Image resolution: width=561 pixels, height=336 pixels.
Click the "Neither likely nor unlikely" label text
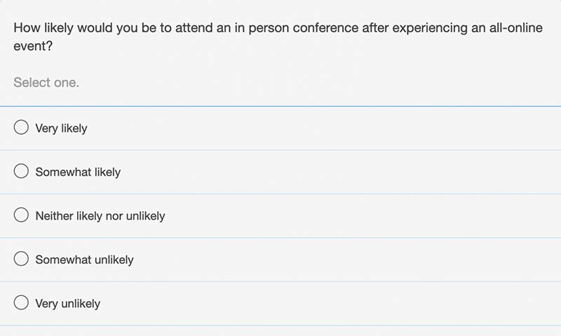[100, 216]
